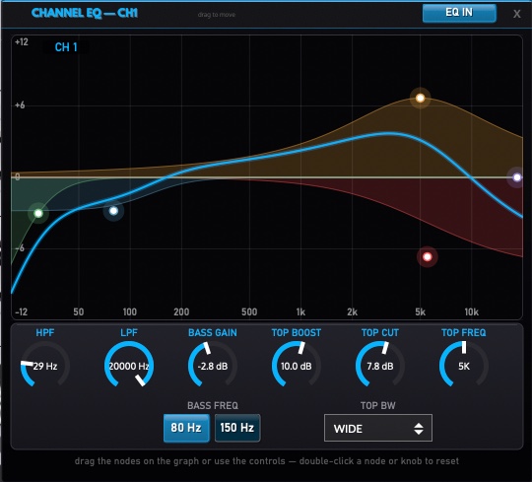Image resolution: width=532 pixels, height=482 pixels.
Task: Click the BASS GAIN knob at -2.8 dB
Action: pos(213,366)
